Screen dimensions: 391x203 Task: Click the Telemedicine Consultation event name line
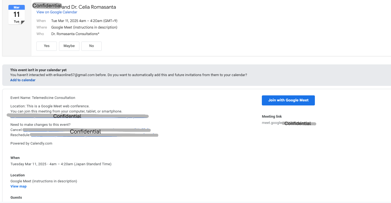tap(43, 98)
